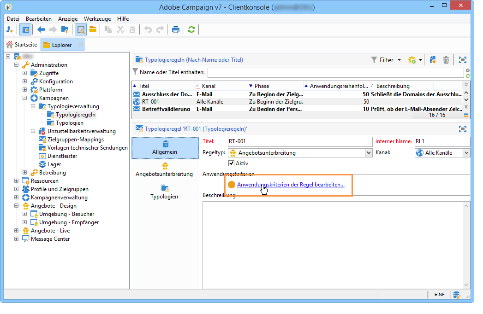Clear the filter with the small grey X icon
The height and width of the screenshot is (314, 483).
[468, 70]
